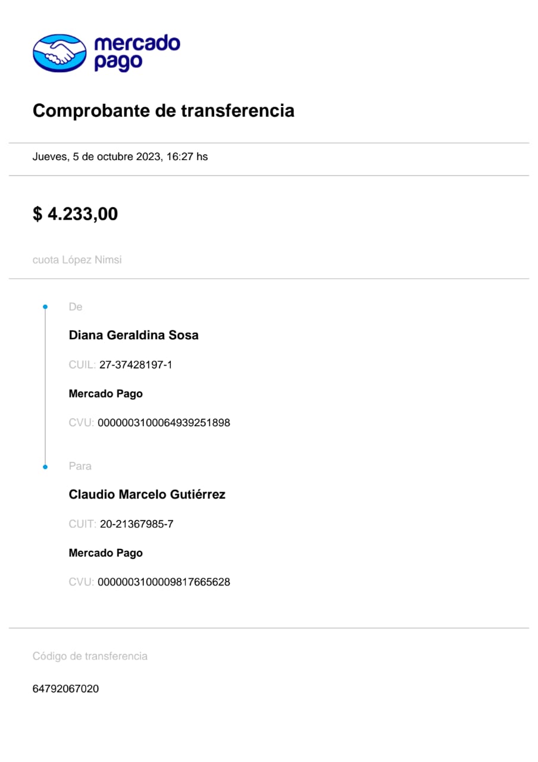Click recipient name Claudio Marcelo Gutiérrez

coord(147,495)
